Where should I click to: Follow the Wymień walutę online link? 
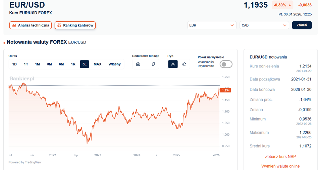[x=280, y=166]
